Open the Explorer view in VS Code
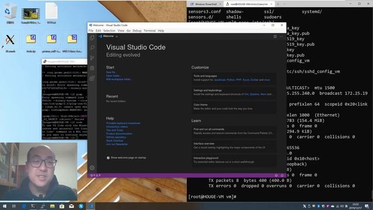This screenshot has width=373, height=210. tap(92, 37)
